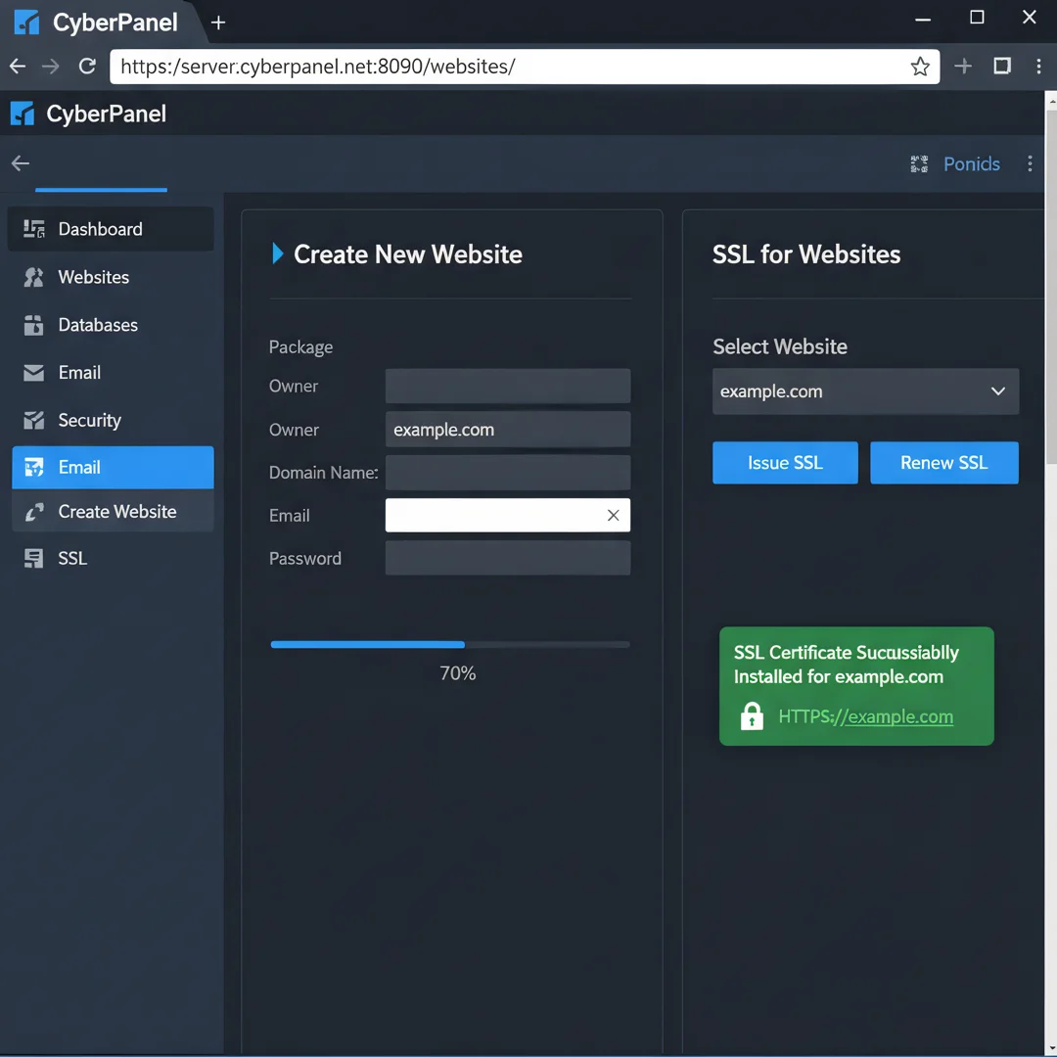Click the Domain Name: label
The width and height of the screenshot is (1057, 1057).
324,473
